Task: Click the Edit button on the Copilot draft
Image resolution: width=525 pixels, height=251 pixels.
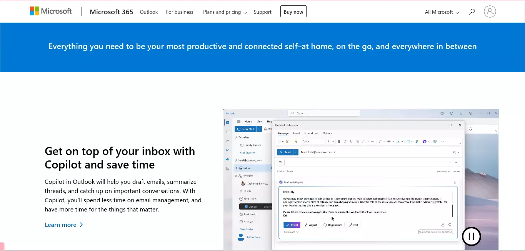Action: click(x=353, y=225)
